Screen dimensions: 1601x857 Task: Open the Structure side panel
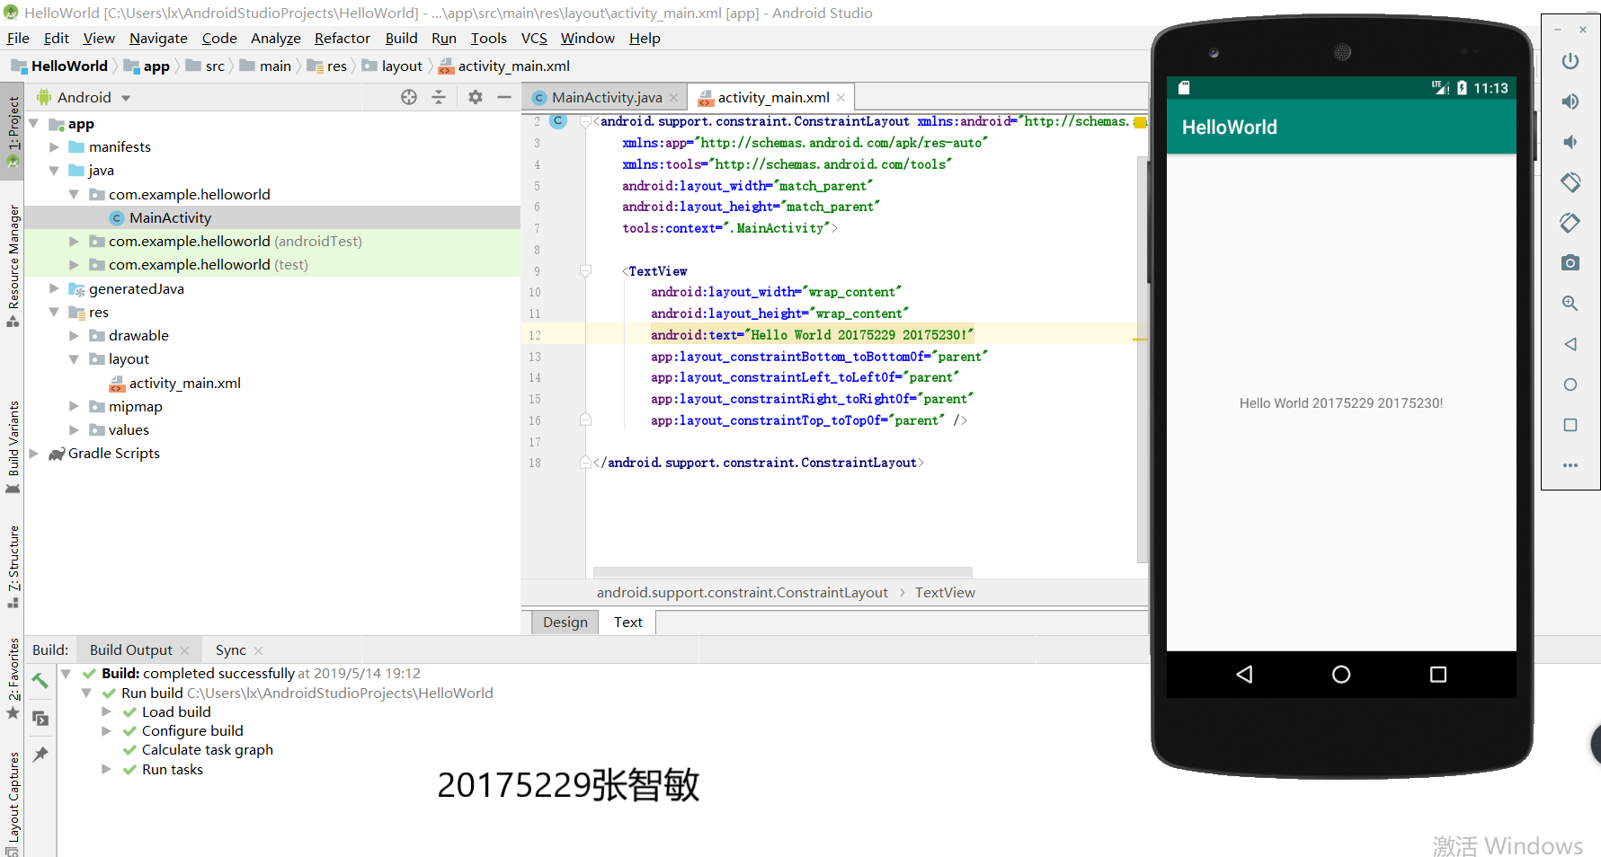coord(13,566)
